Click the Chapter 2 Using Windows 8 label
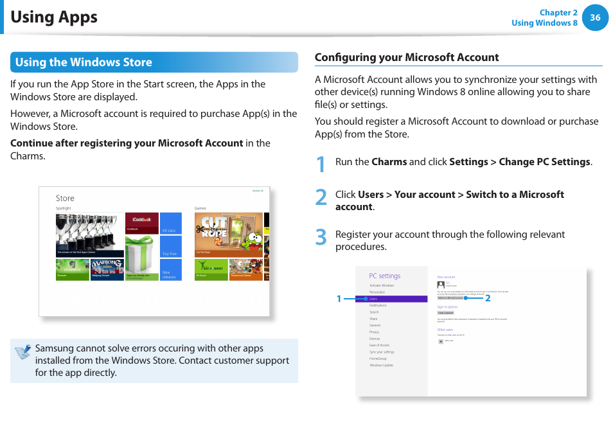Screen dimensions: 613x435 tap(545, 17)
